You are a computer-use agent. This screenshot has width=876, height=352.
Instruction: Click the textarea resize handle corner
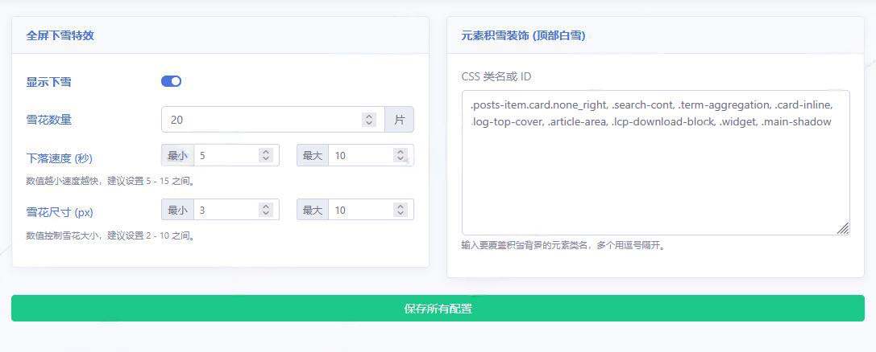point(843,229)
